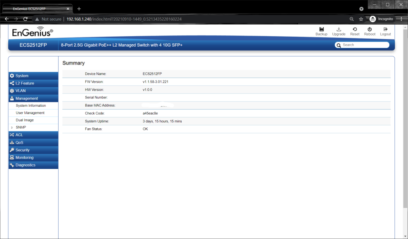Expand the Monitoring menu section
The height and width of the screenshot is (239, 408).
coord(33,158)
